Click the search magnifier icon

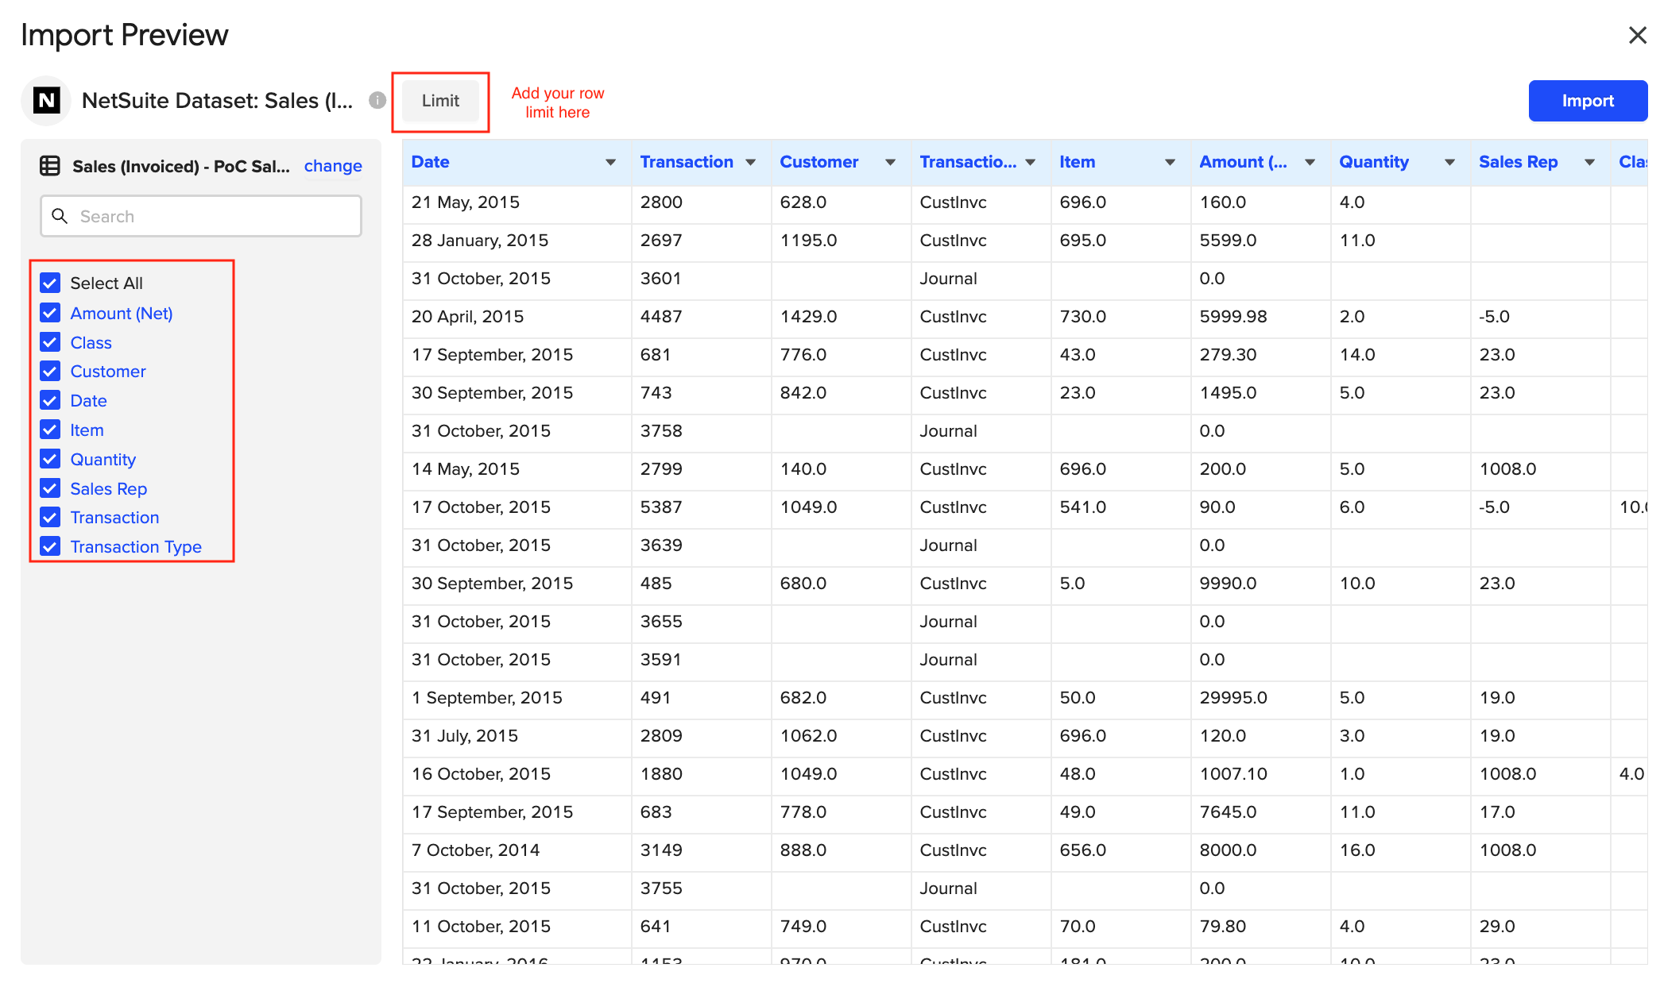coord(60,215)
